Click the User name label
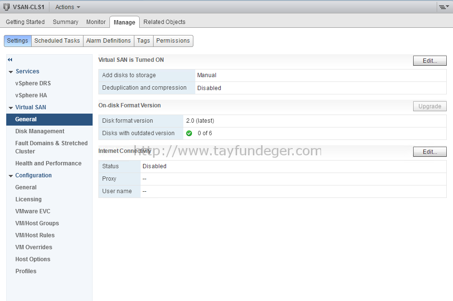This screenshot has width=453, height=301. point(117,191)
